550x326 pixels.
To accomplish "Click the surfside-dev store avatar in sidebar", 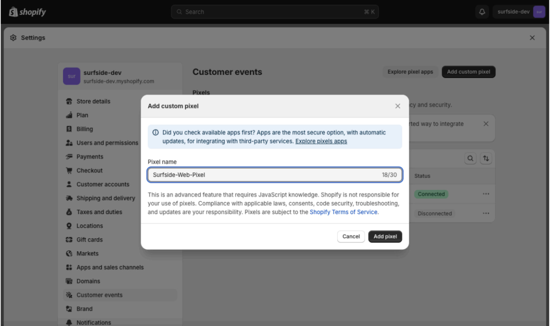I will (71, 76).
